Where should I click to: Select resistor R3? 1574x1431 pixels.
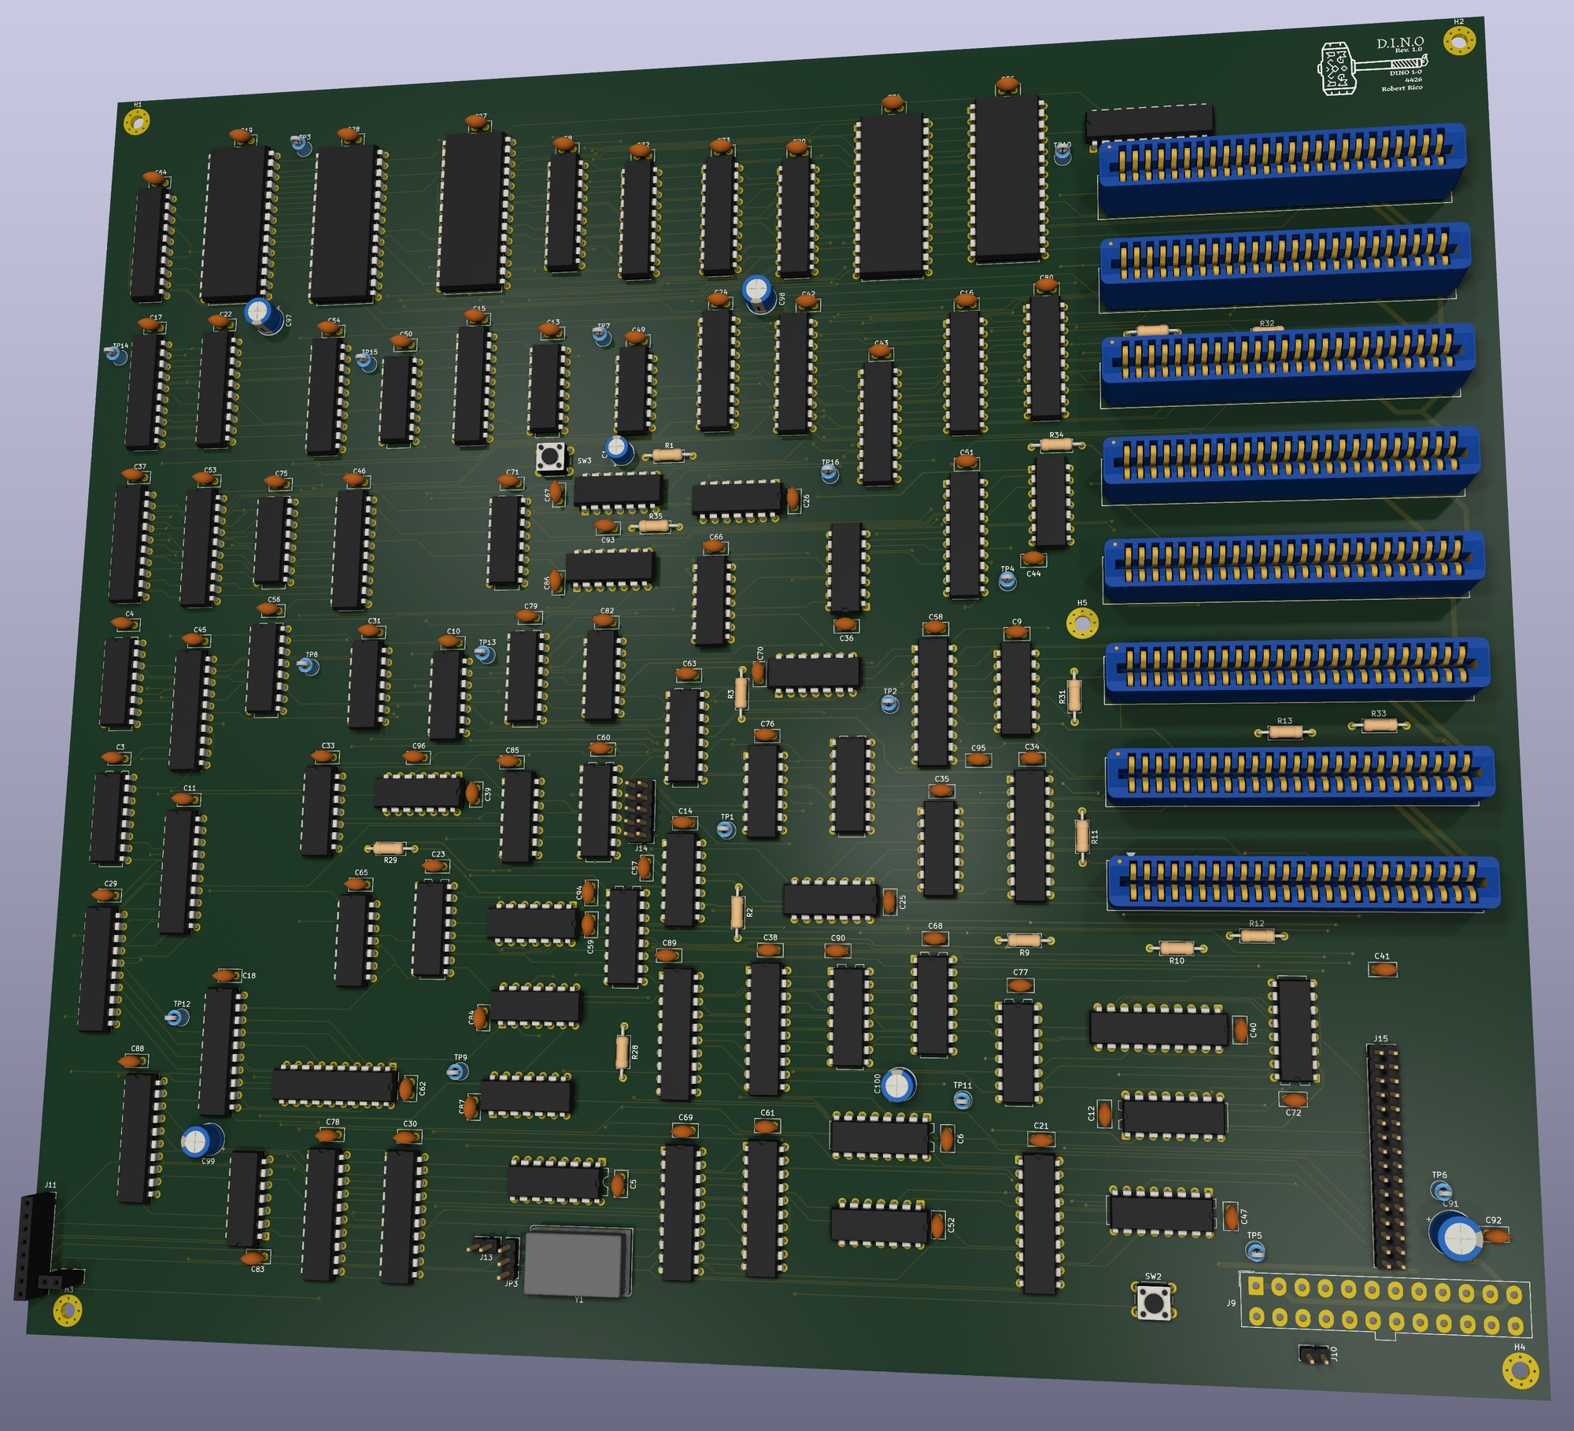pos(741,693)
